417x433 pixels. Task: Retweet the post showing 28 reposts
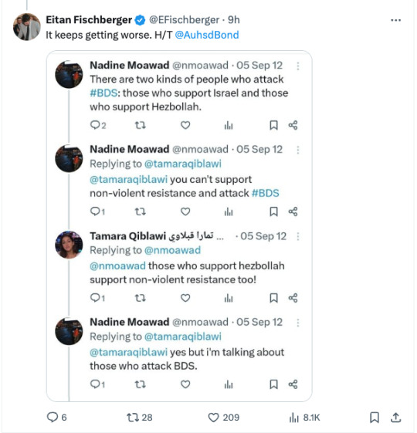139,418
